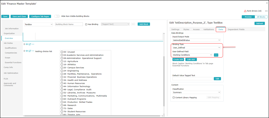This screenshot has width=269, height=118.
Task: Open the Approvals and Comments page
Action: (10, 84)
